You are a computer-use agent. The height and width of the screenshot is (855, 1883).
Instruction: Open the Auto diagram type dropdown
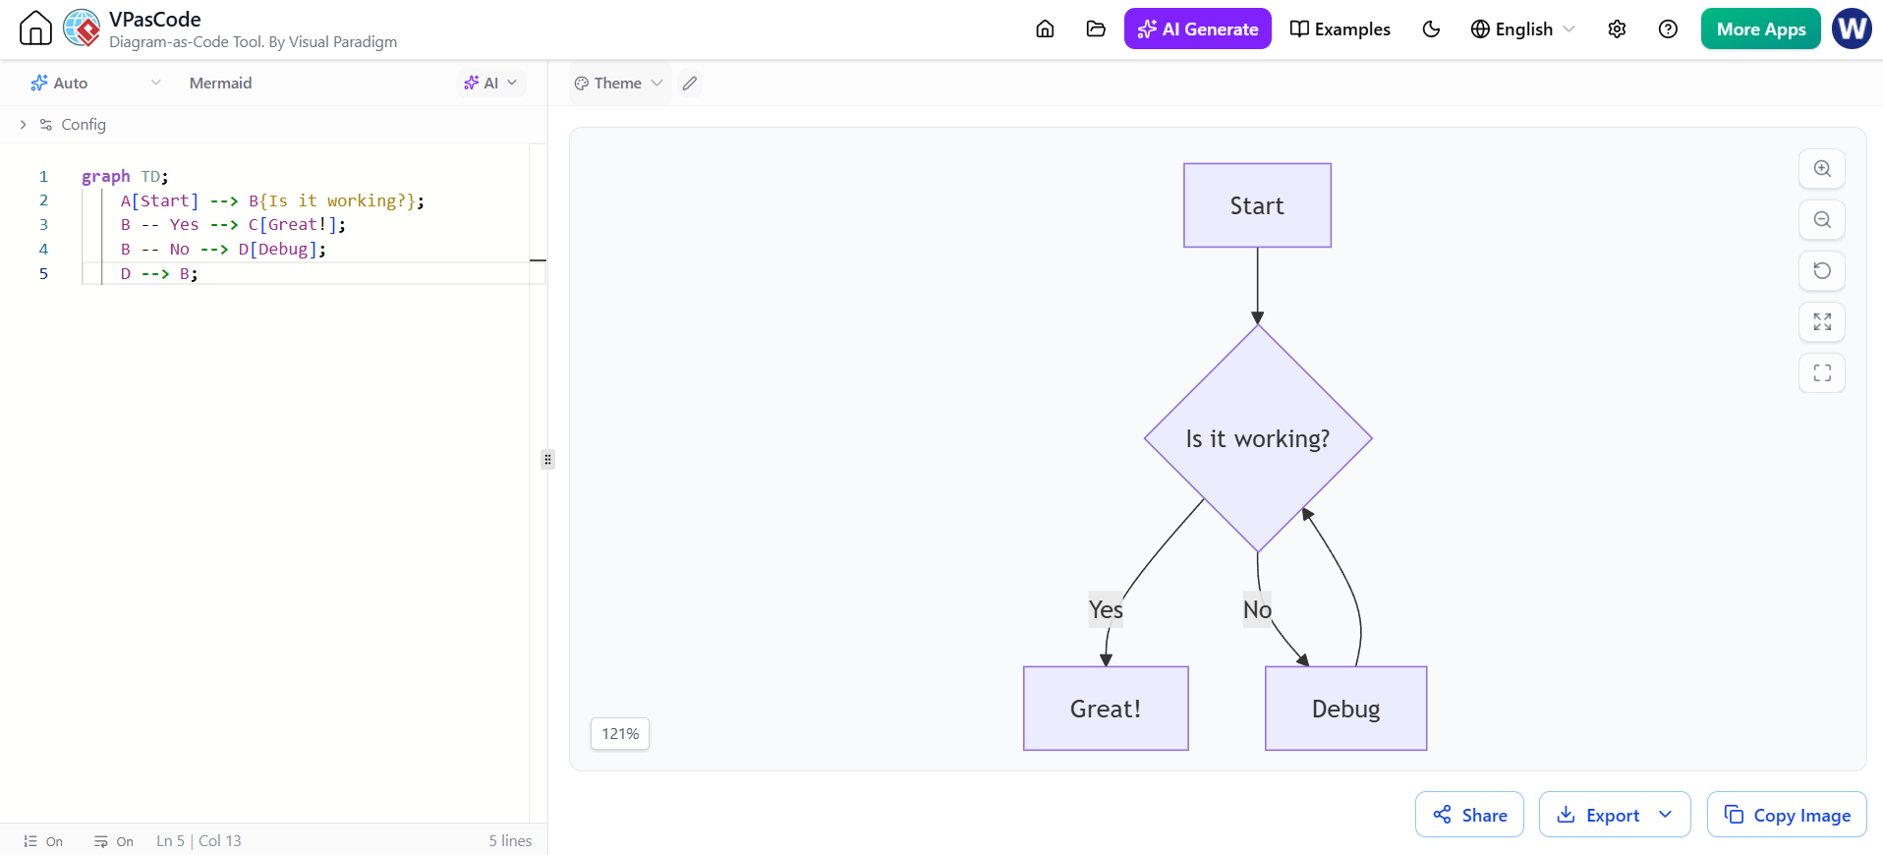(95, 83)
